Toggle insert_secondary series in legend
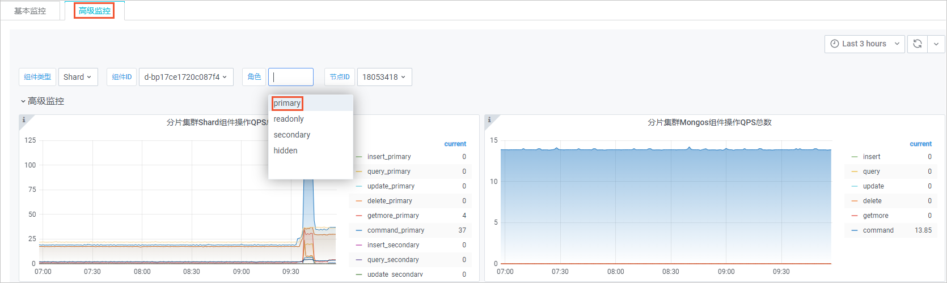This screenshot has height=283, width=947. [393, 245]
